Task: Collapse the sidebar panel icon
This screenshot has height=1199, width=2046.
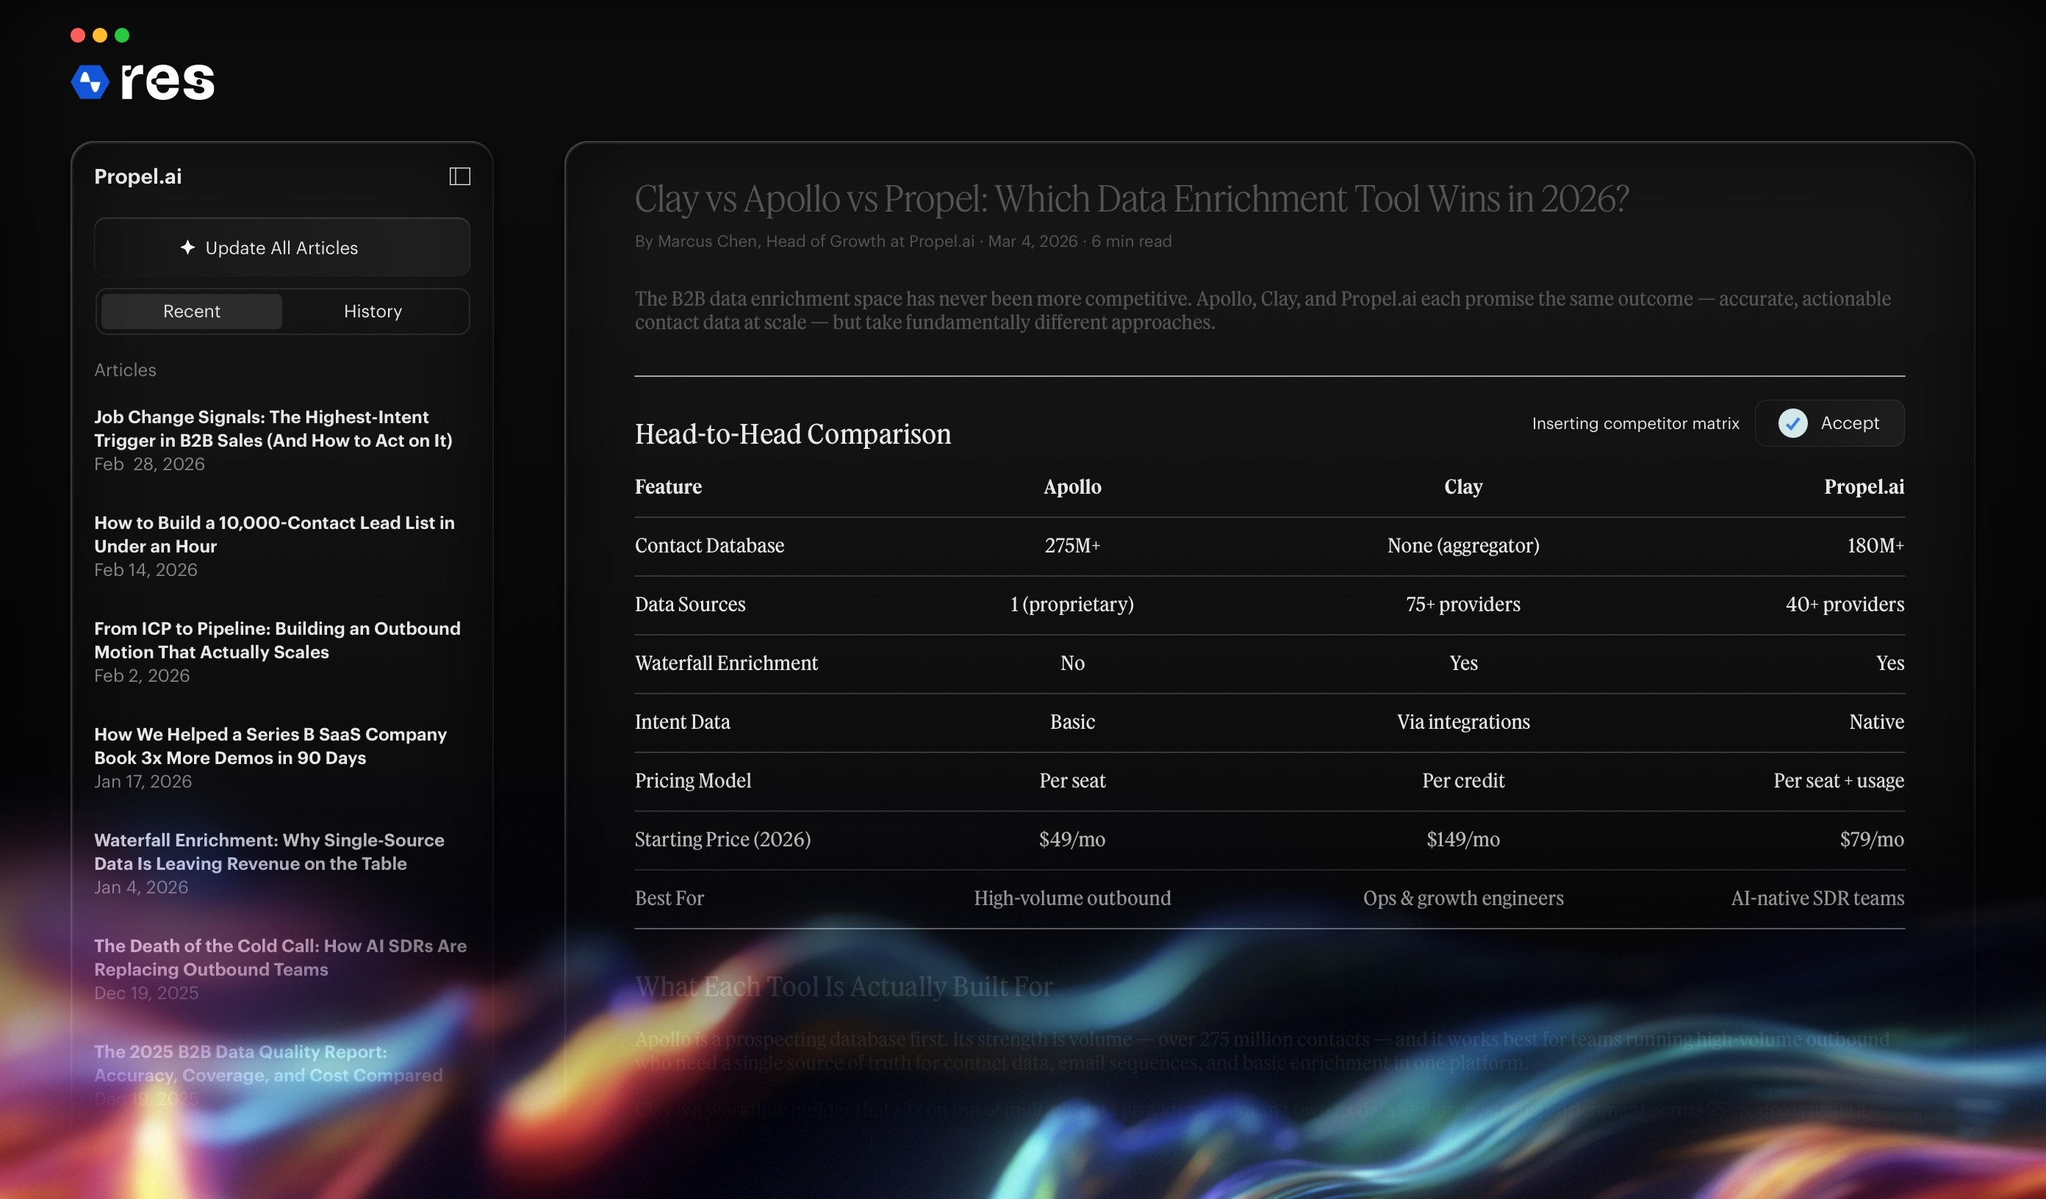Action: coord(459,176)
